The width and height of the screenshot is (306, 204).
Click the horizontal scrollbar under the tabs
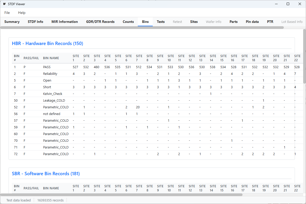[x=142, y=28]
